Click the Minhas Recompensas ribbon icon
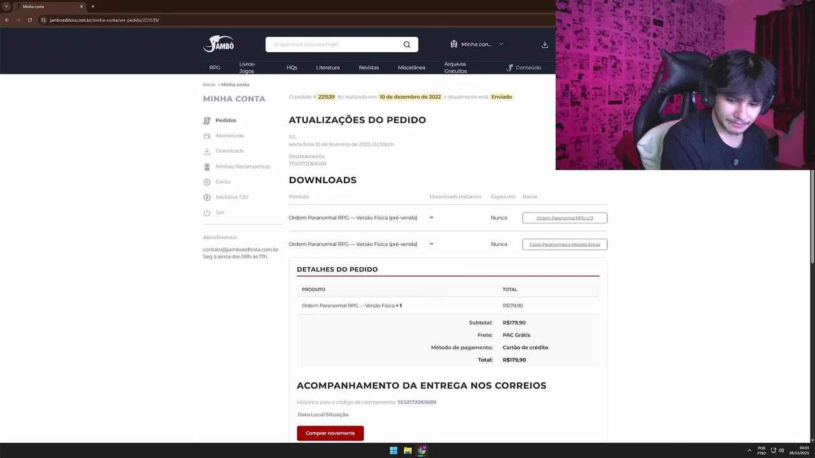Viewport: 815px width, 458px height. click(206, 167)
